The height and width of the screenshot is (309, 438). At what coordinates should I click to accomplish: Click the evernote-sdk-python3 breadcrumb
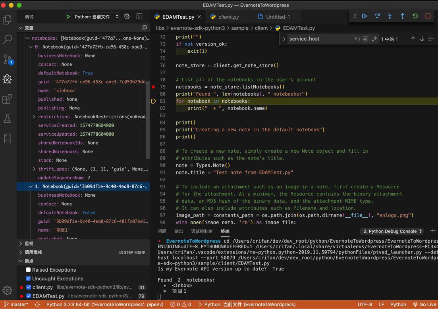(x=197, y=28)
